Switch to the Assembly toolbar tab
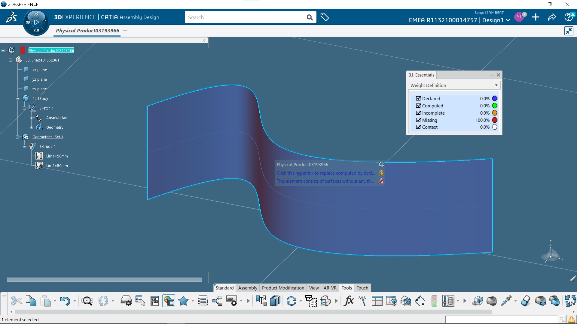The width and height of the screenshot is (577, 324). [x=248, y=288]
